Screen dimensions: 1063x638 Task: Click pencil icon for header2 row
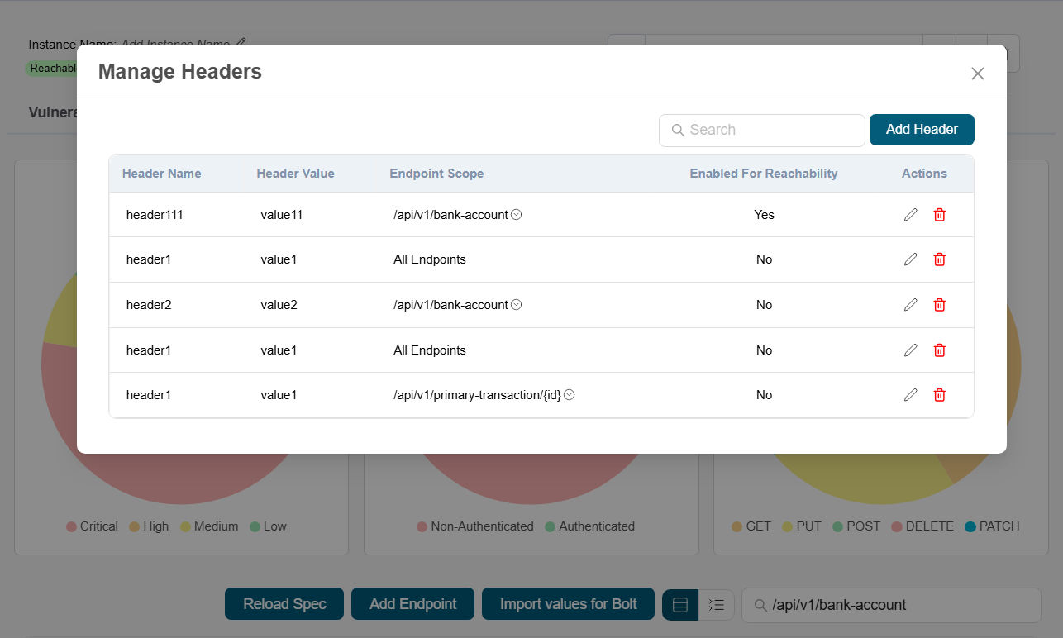pyautogui.click(x=910, y=305)
